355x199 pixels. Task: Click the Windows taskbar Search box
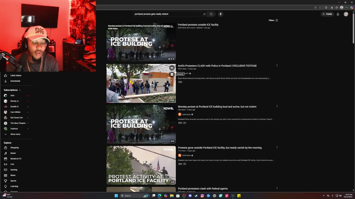[x=135, y=196]
